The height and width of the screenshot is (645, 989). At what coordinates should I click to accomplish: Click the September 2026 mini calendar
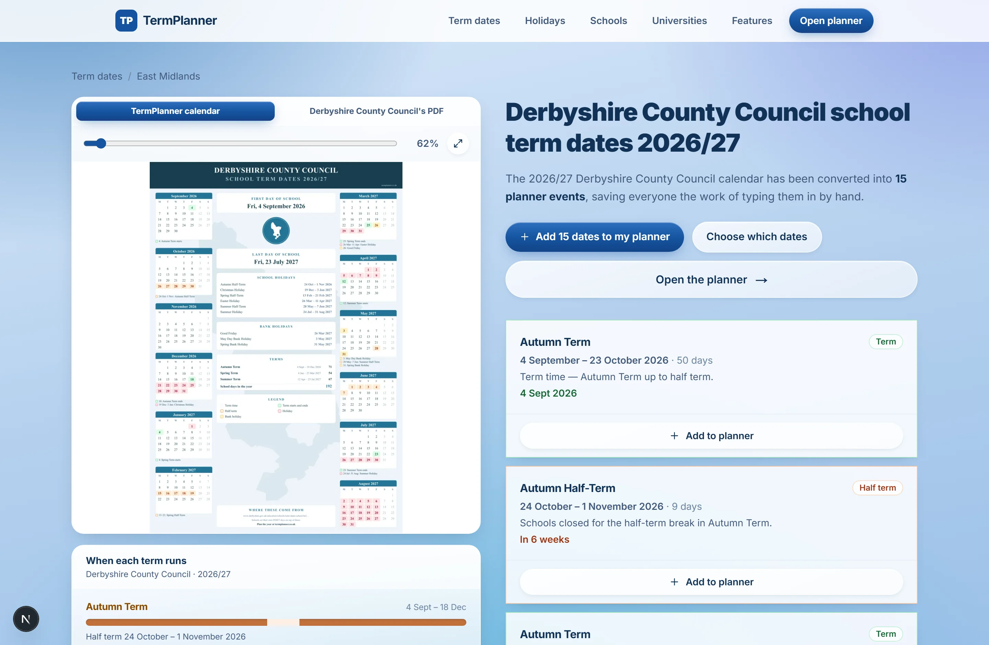184,216
